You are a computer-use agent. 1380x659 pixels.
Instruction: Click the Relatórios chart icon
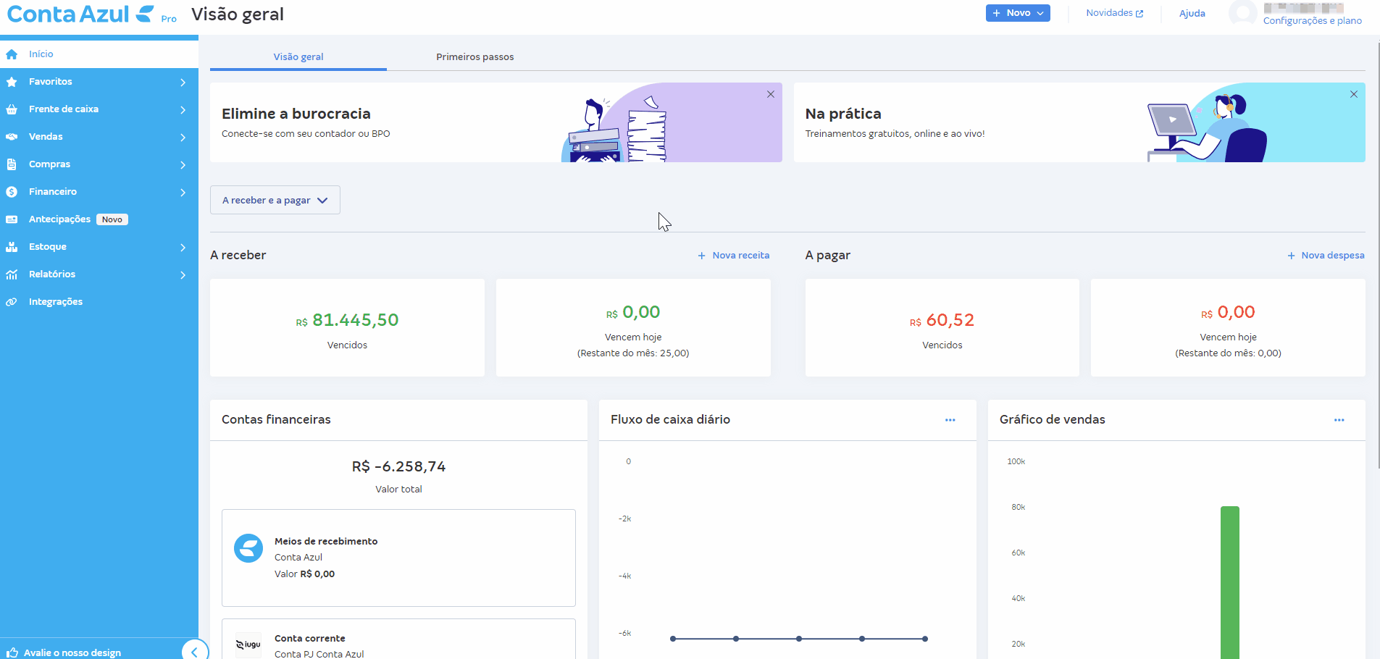pyautogui.click(x=12, y=274)
